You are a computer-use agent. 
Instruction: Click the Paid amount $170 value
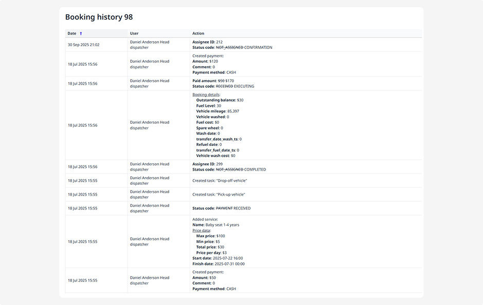coord(229,81)
